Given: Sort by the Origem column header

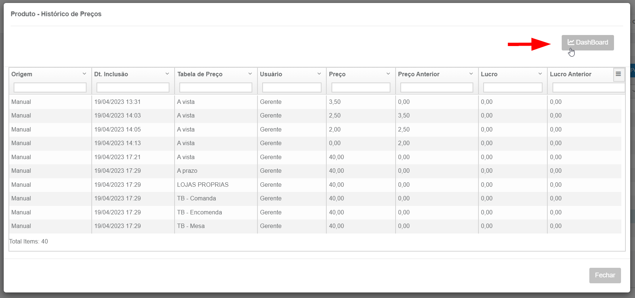Looking at the screenshot, I should 22,74.
